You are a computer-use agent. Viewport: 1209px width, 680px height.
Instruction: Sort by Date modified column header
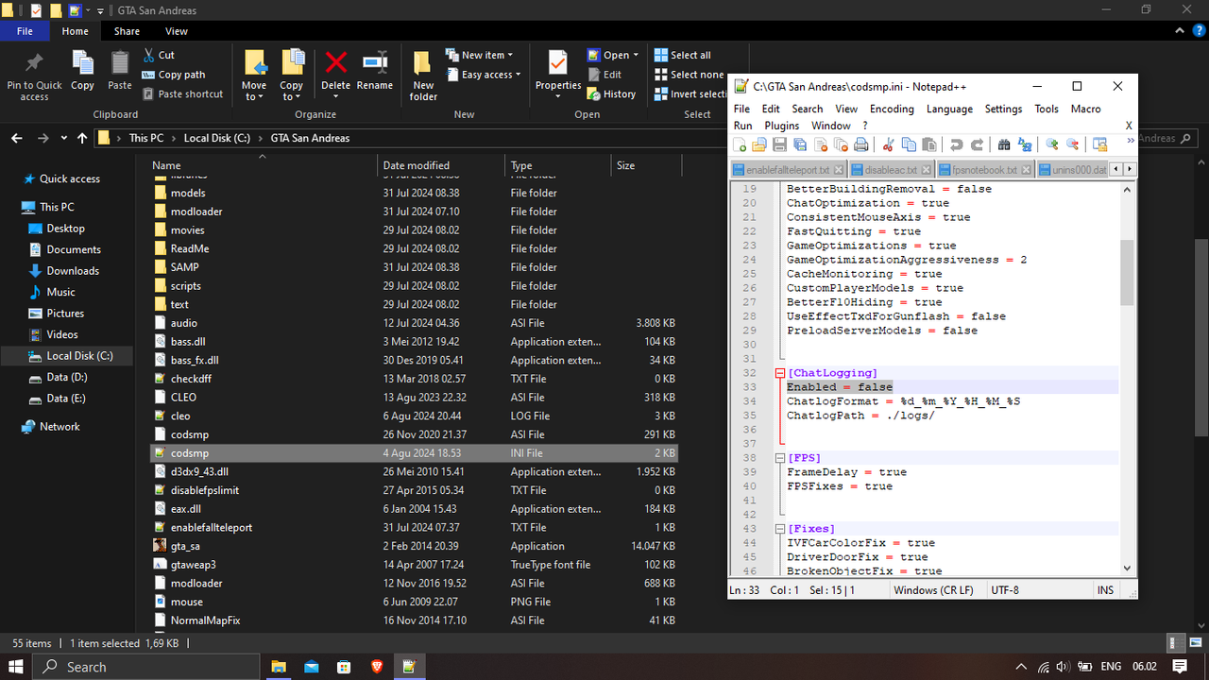(x=441, y=165)
